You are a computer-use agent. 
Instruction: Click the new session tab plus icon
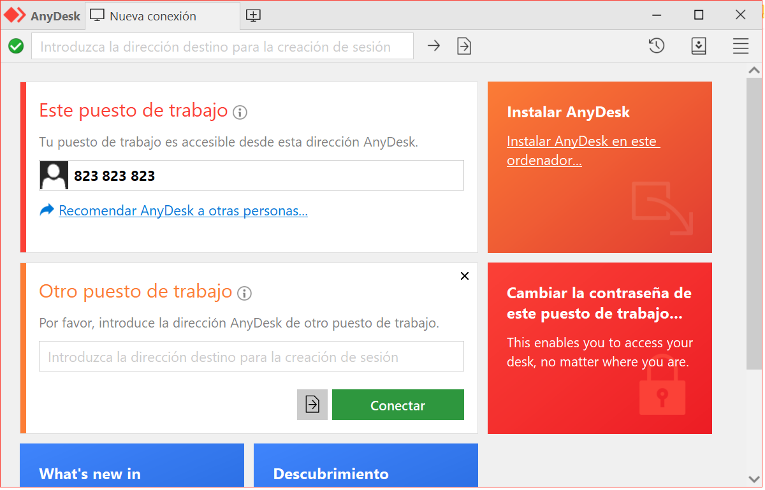[253, 16]
